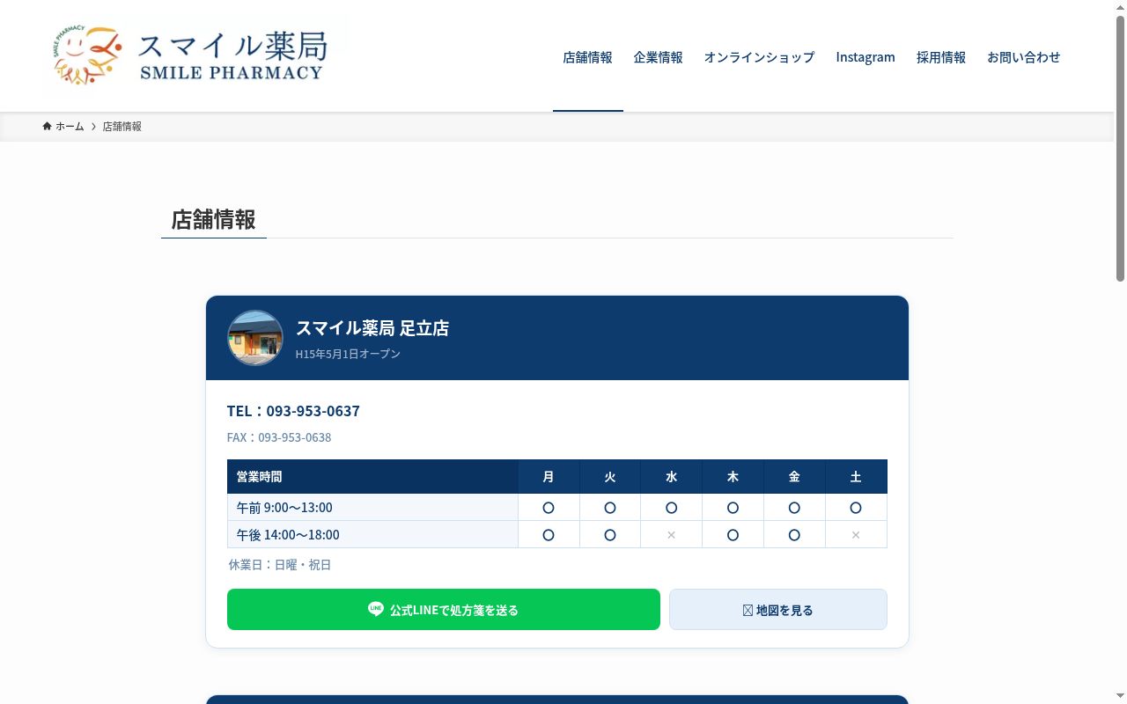Click the 月 column header

click(x=549, y=477)
